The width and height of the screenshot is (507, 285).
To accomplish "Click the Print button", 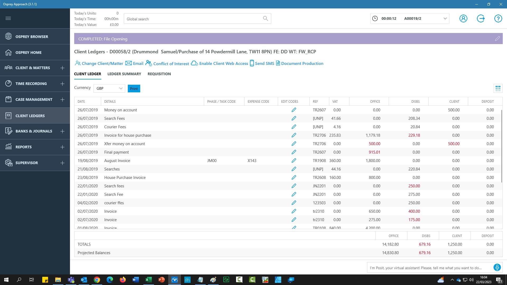I will tap(134, 89).
